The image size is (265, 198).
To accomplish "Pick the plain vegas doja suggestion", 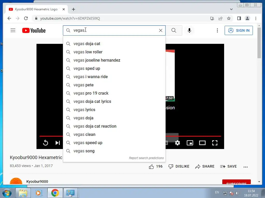I will 114,118.
